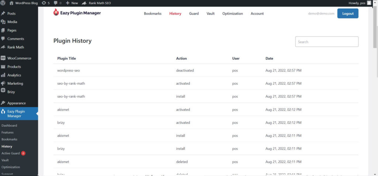Click the Comments icon in sidebar

pos(3,39)
